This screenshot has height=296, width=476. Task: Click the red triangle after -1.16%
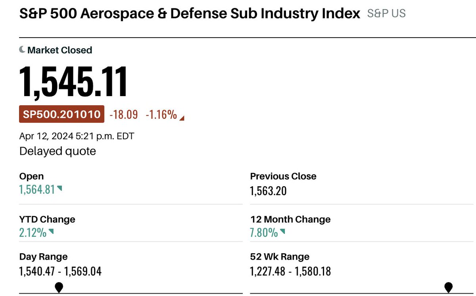tap(182, 118)
